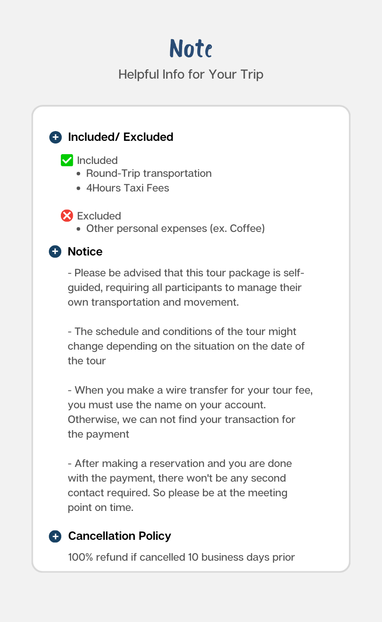Click the reservation and meeting point notice

(180, 485)
